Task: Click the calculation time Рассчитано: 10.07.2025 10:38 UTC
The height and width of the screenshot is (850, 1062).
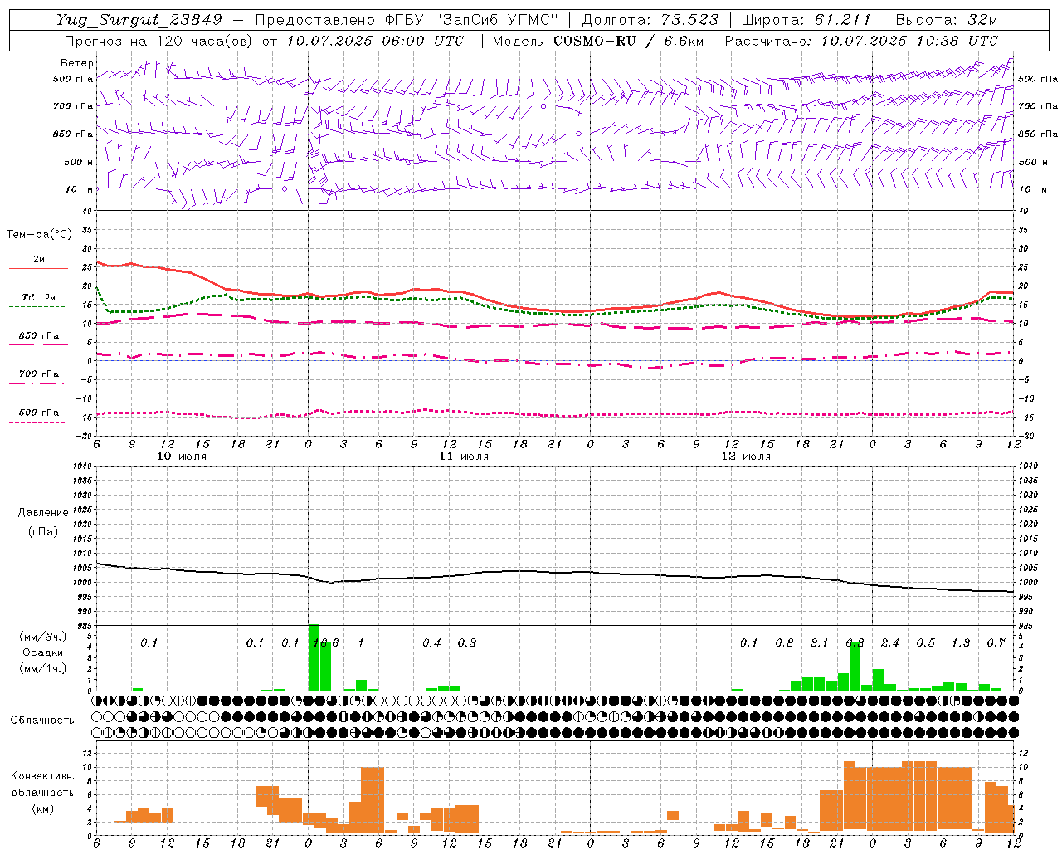Action: pos(861,40)
